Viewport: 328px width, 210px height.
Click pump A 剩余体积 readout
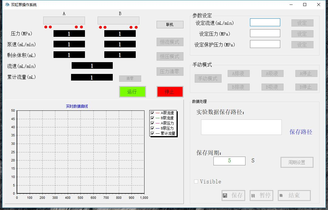[x=69, y=55]
